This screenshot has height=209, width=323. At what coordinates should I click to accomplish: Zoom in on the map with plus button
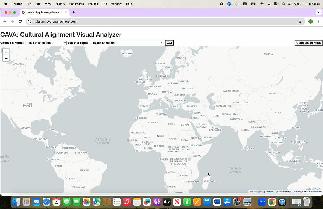point(6,52)
